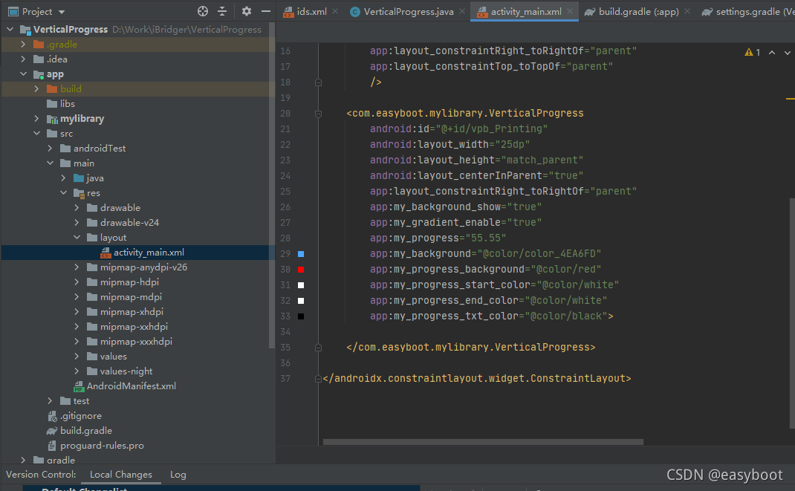The width and height of the screenshot is (795, 491).
Task: Expand the mylibrary module
Action: (36, 119)
